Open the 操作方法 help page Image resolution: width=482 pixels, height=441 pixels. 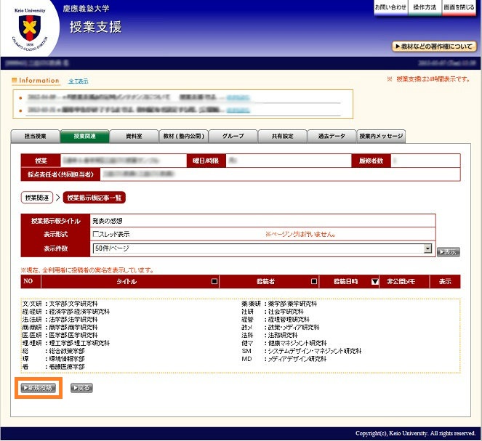pos(425,7)
